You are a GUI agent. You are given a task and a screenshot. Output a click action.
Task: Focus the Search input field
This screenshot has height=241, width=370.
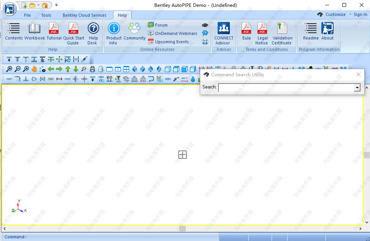286,88
